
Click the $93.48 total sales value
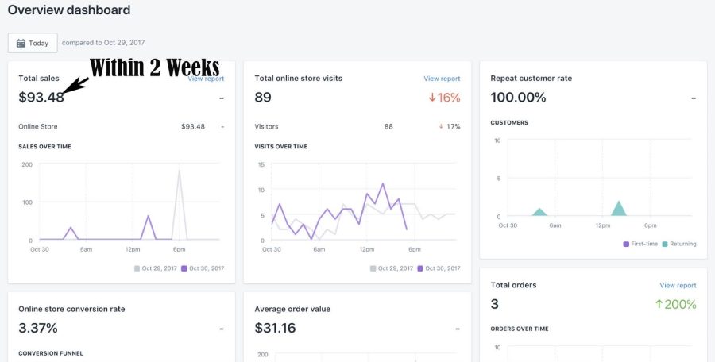41,97
